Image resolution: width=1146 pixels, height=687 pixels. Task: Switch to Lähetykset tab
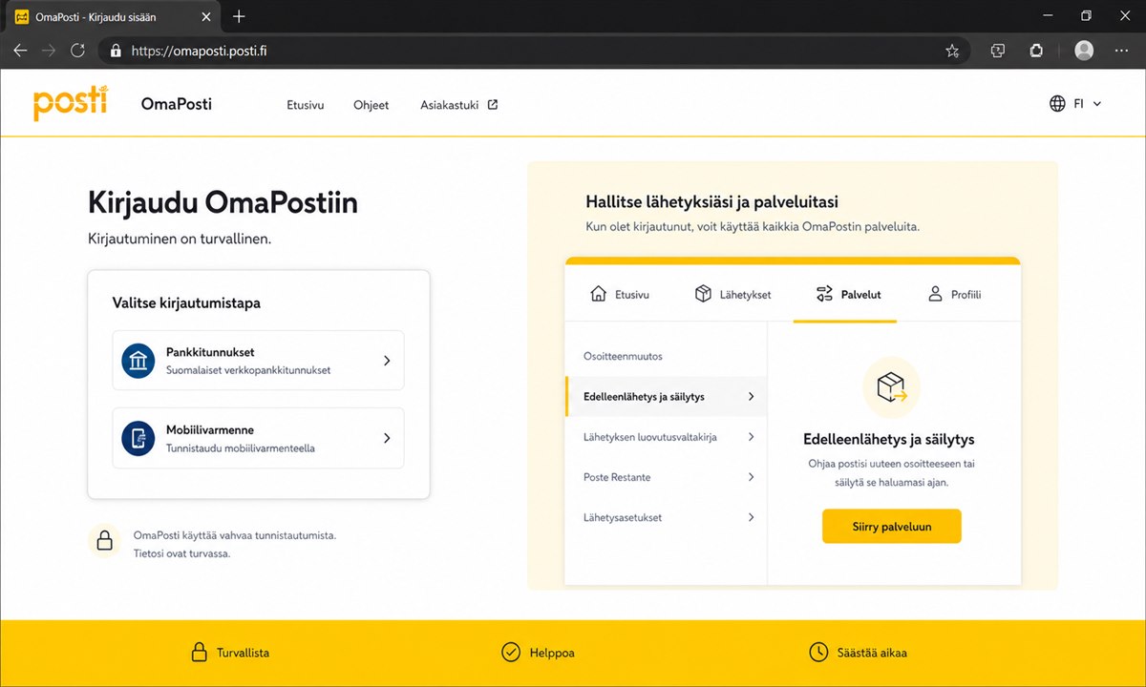[x=732, y=294]
